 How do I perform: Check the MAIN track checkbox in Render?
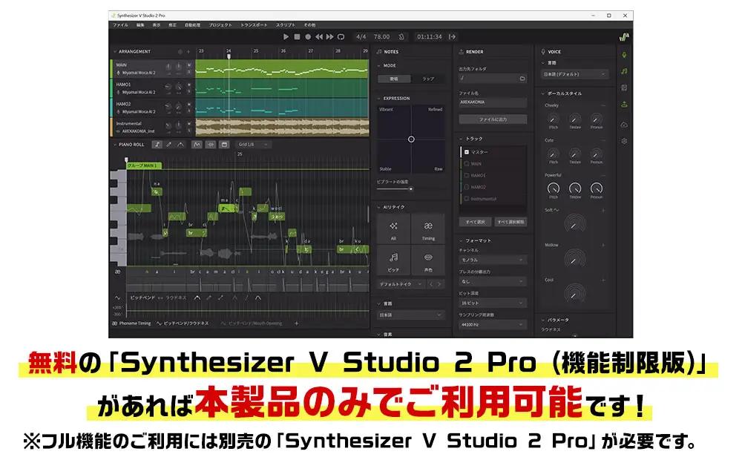(466, 164)
